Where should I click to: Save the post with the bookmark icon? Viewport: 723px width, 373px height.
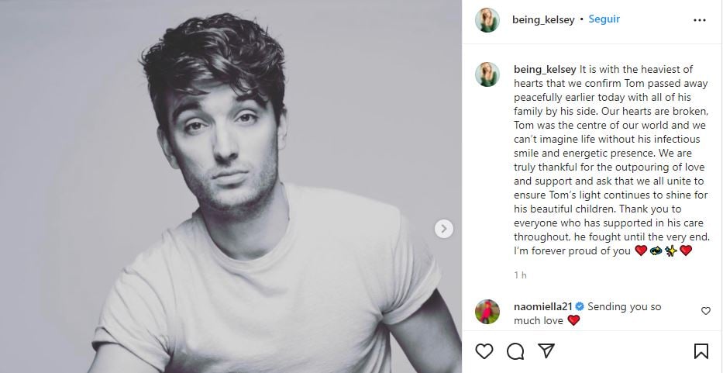click(x=701, y=351)
